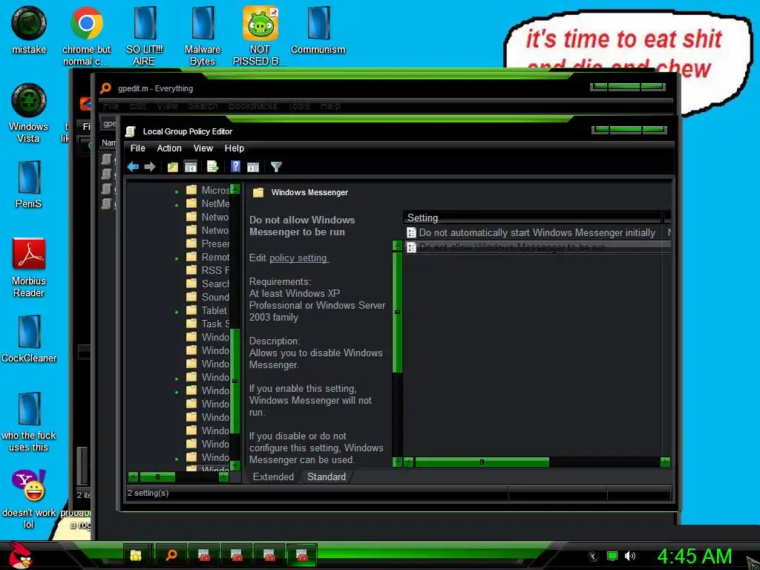Viewport: 760px width, 570px height.
Task: Open the folder icon in taskbar
Action: pyautogui.click(x=136, y=555)
